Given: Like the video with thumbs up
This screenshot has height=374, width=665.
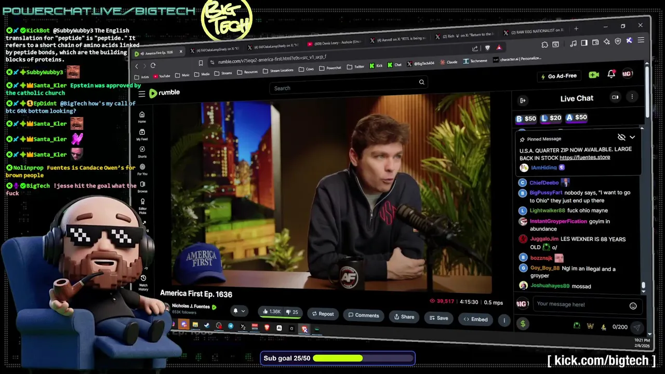Looking at the screenshot, I should (271, 312).
